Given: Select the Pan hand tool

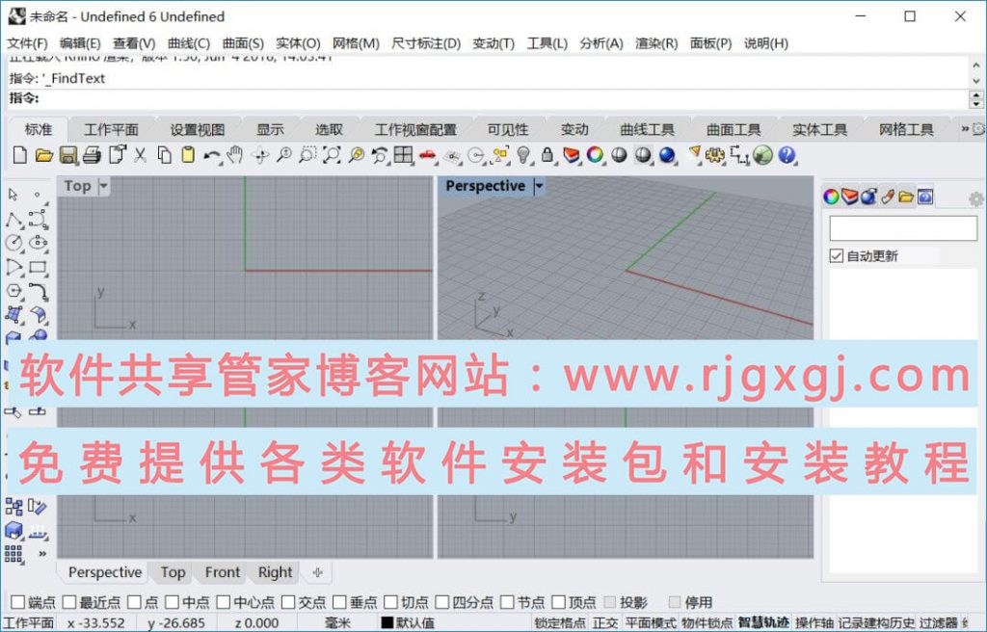Looking at the screenshot, I should 235,155.
